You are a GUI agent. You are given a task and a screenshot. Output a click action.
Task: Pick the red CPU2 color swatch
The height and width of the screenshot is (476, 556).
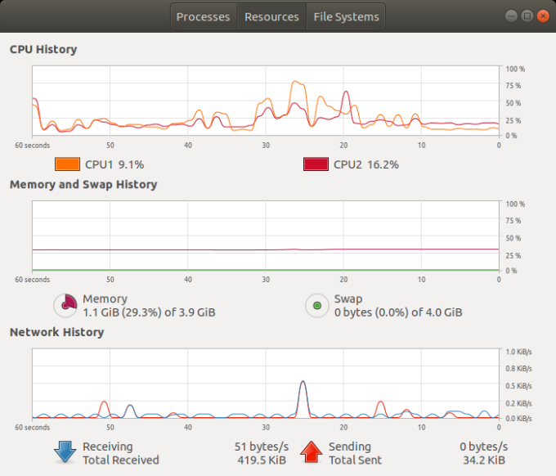(316, 164)
